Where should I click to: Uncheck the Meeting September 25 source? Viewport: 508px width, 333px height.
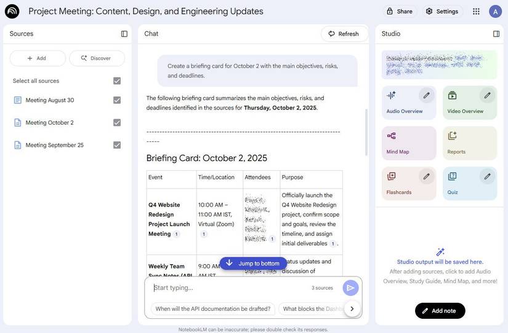click(x=117, y=145)
